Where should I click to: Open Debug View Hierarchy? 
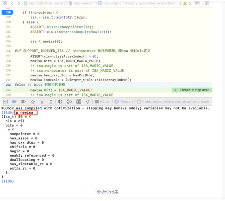pyautogui.click(x=60, y=101)
